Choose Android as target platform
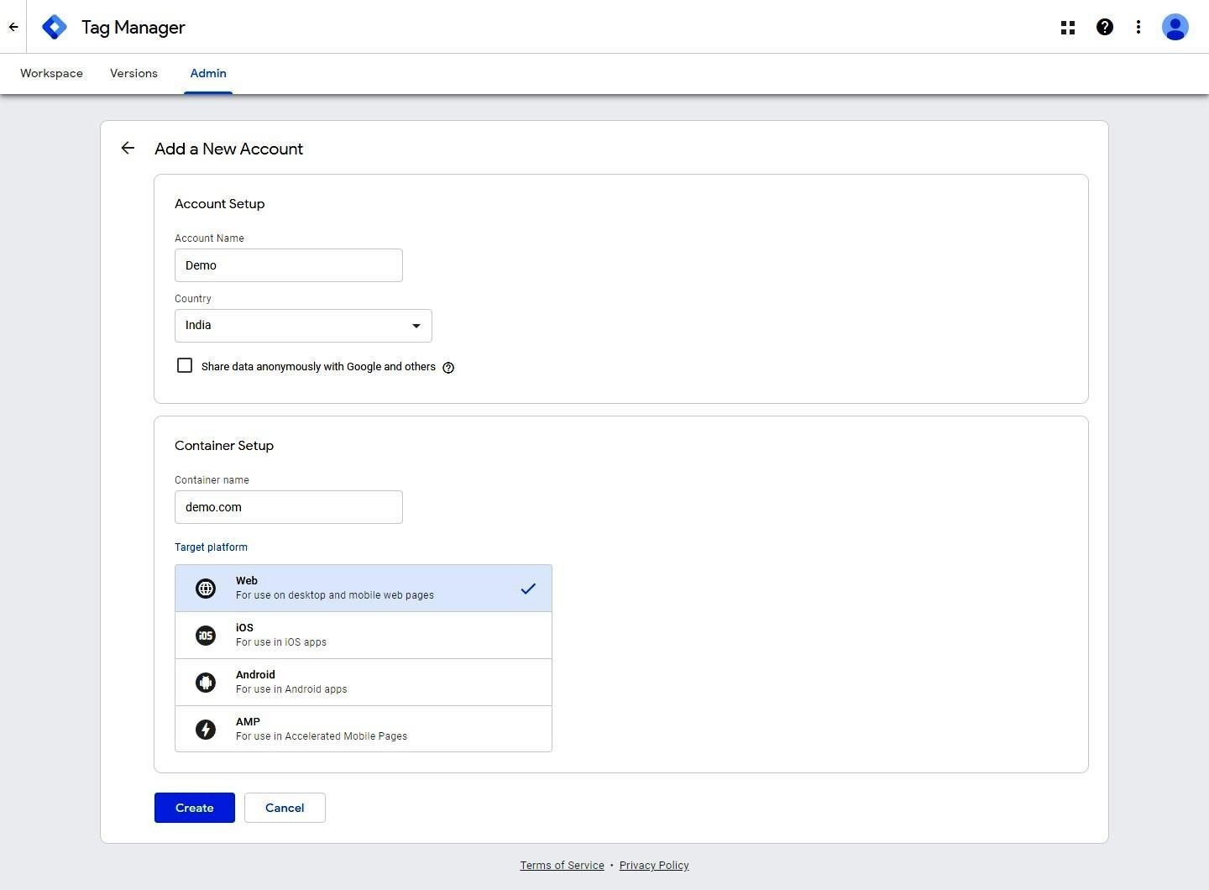 click(363, 682)
